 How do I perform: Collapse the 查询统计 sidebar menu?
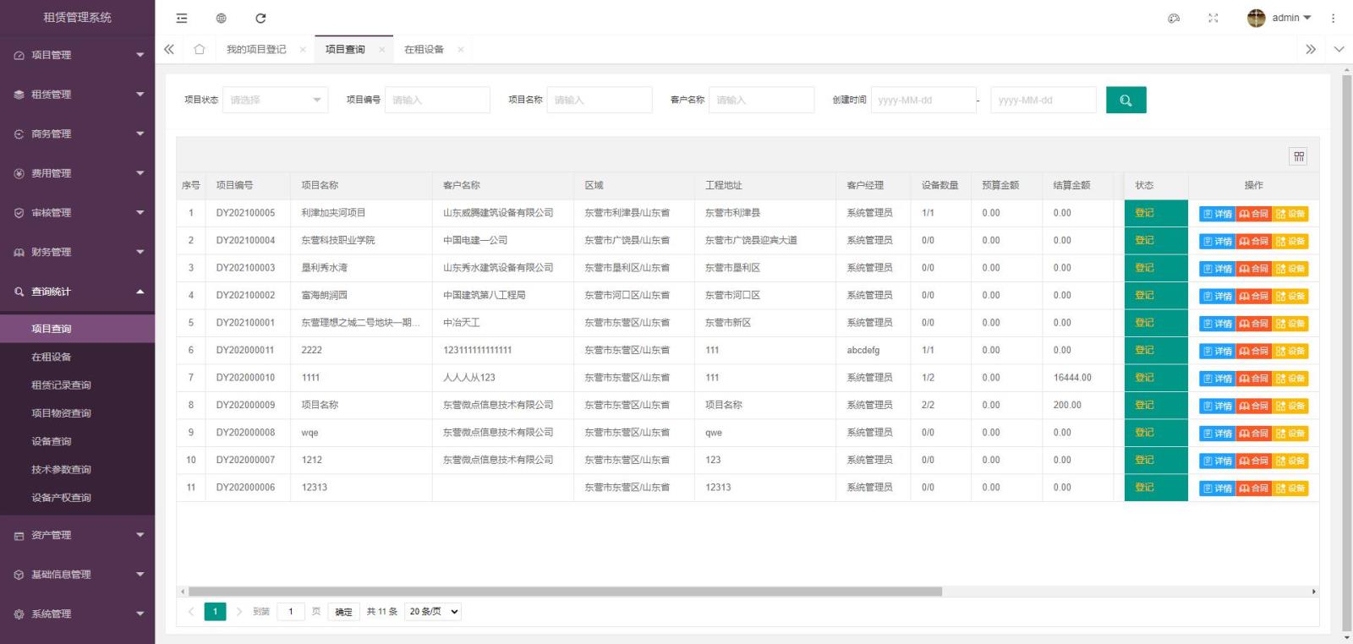(77, 292)
